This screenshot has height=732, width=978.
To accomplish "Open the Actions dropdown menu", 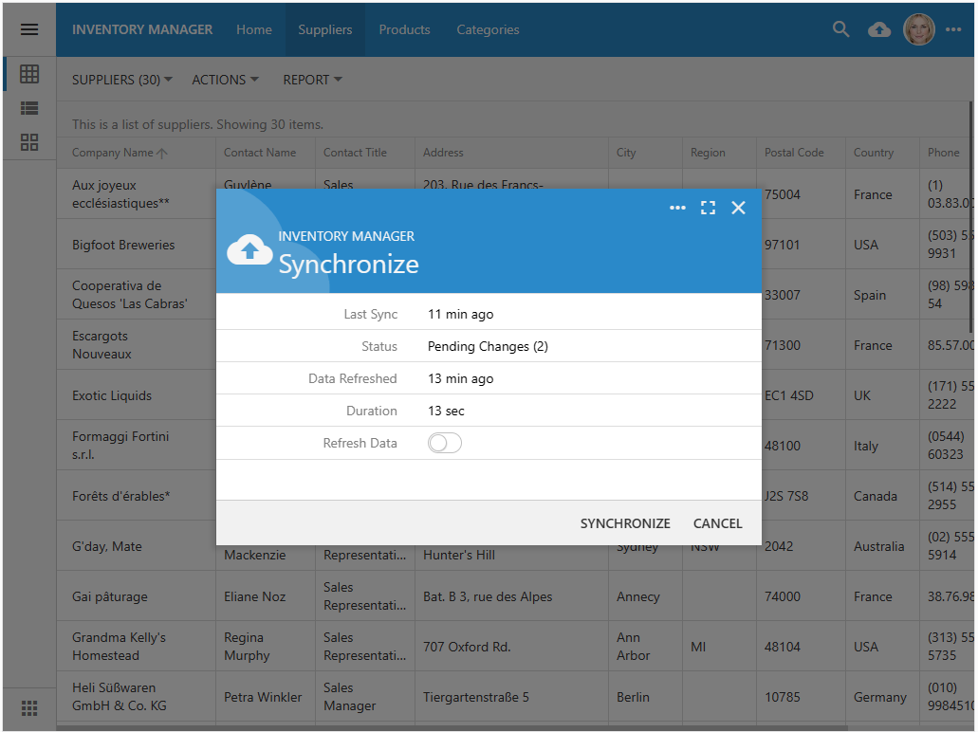I will pos(225,80).
